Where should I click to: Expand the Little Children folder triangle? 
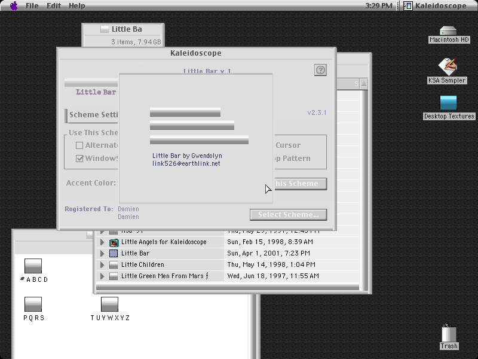[102, 264]
